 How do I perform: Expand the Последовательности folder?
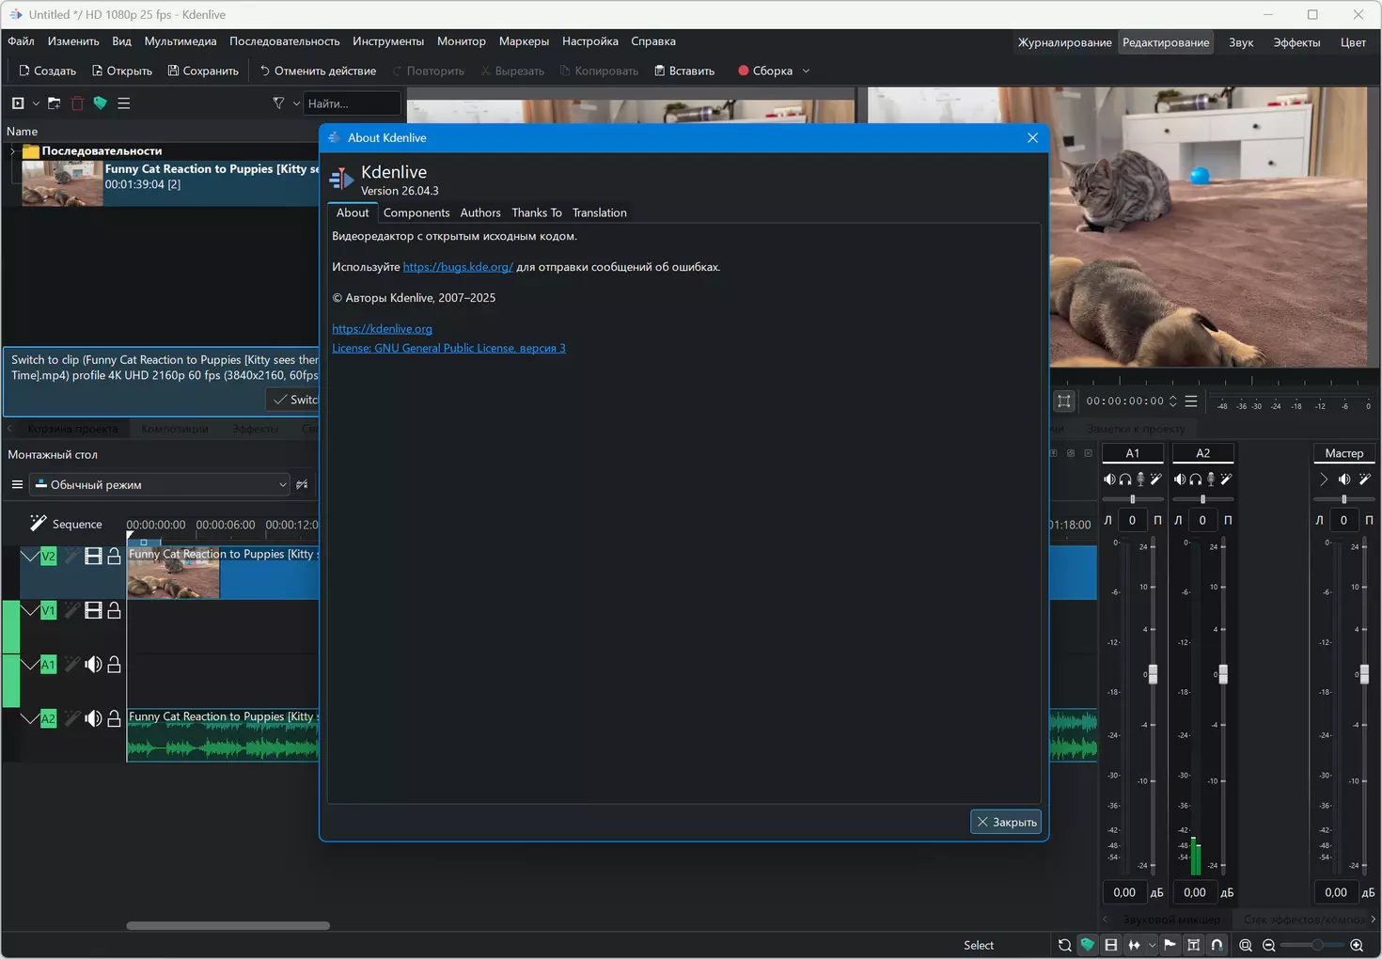click(x=12, y=150)
